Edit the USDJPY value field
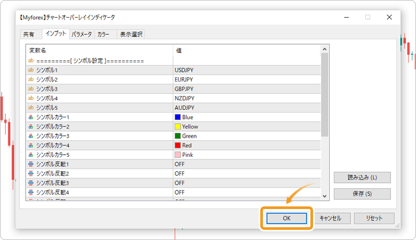 coord(247,70)
